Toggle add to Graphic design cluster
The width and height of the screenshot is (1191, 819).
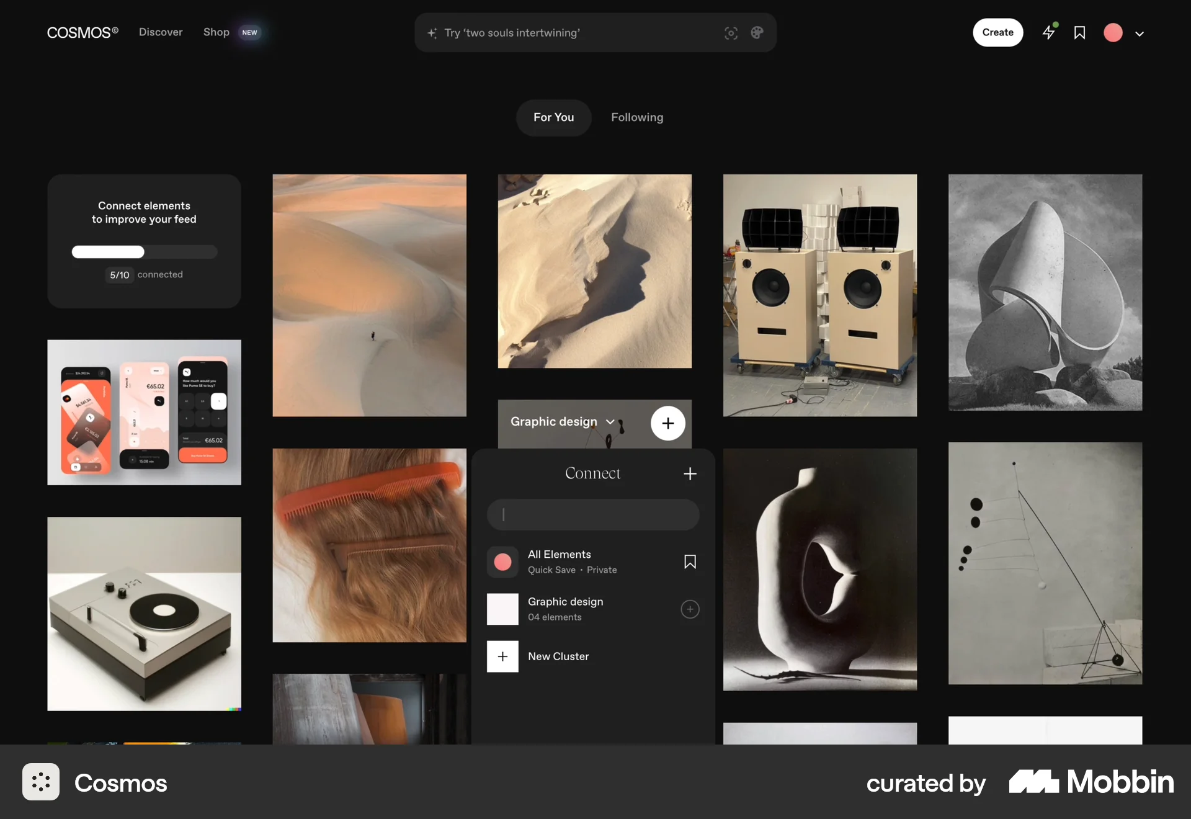(x=690, y=609)
